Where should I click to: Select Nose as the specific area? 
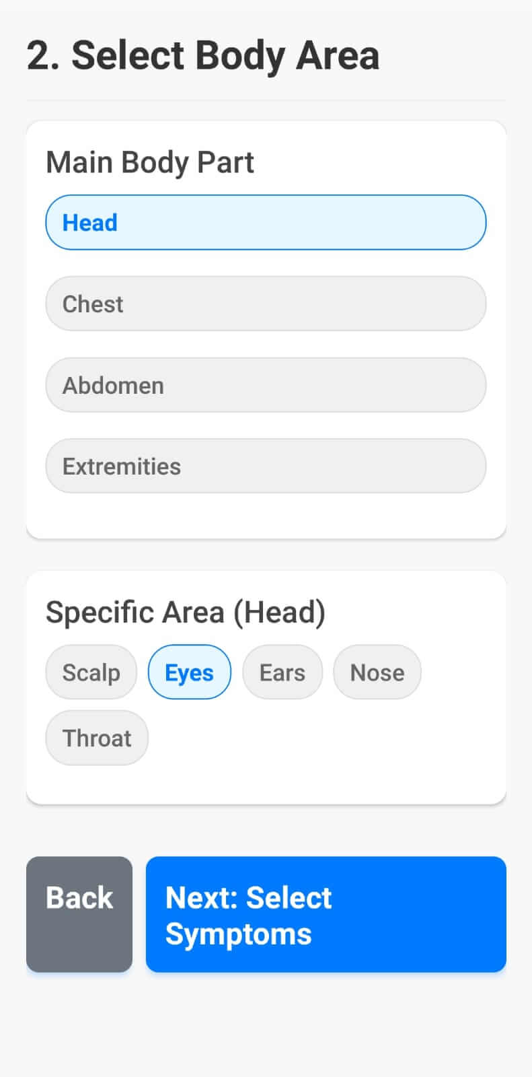click(x=377, y=671)
